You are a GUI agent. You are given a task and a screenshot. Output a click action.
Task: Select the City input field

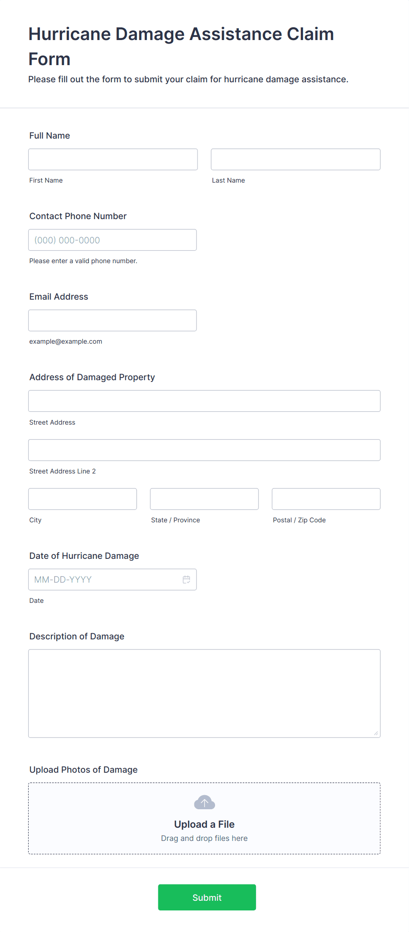pyautogui.click(x=83, y=499)
